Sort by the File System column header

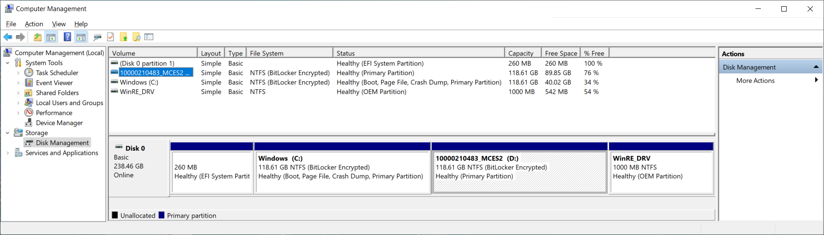click(x=290, y=53)
